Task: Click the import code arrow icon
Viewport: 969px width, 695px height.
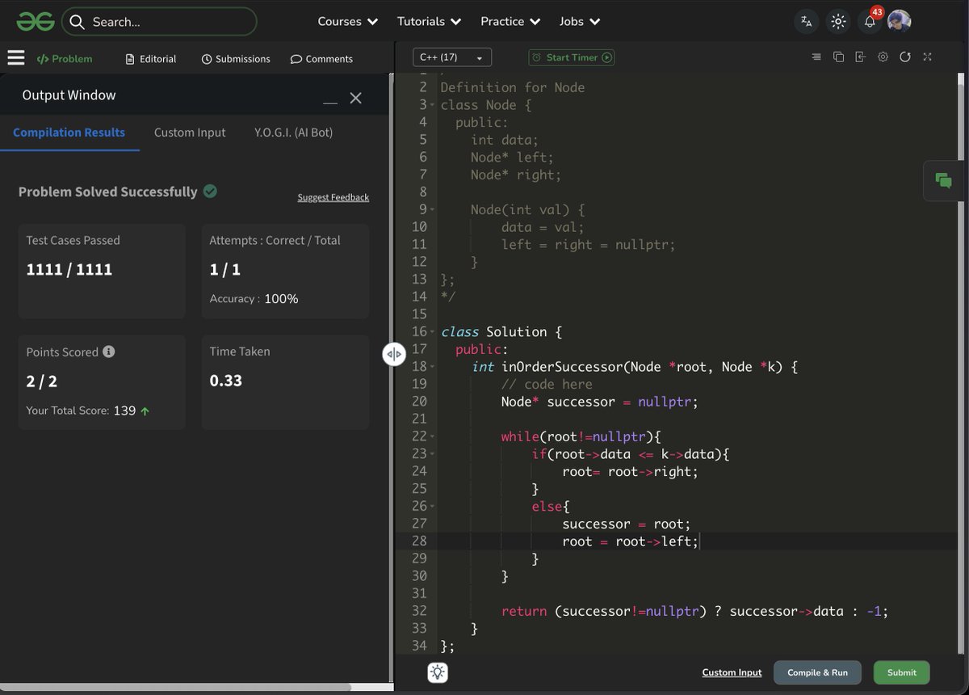Action: pos(860,57)
